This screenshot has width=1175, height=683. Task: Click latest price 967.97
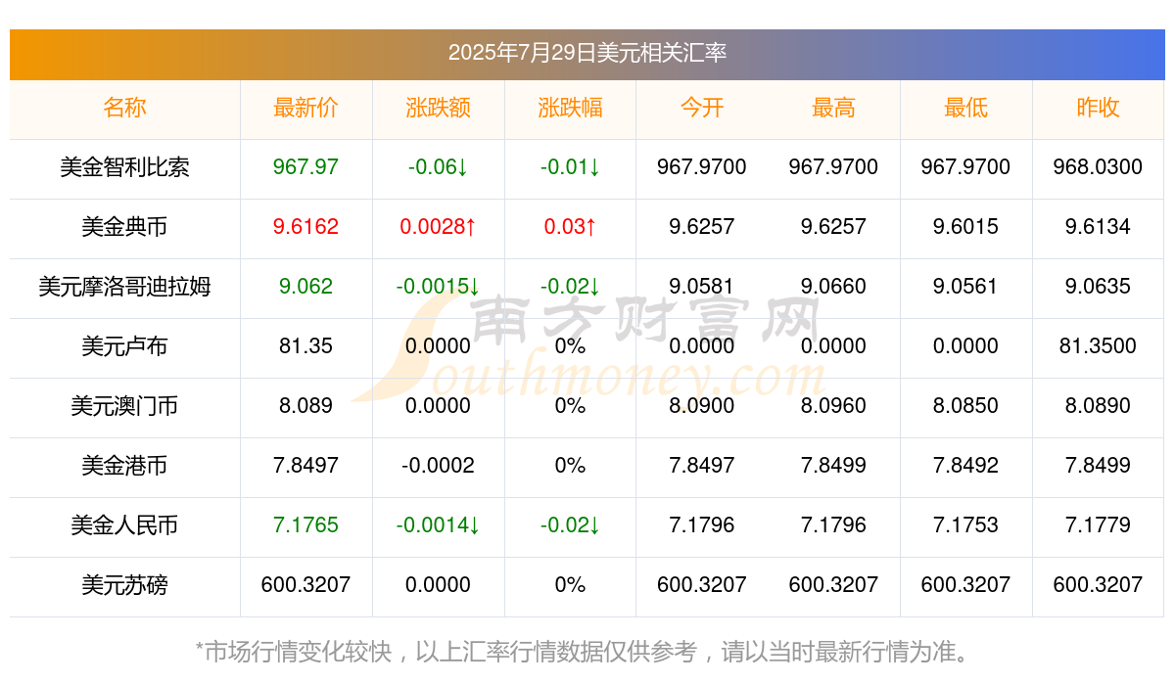tap(305, 167)
